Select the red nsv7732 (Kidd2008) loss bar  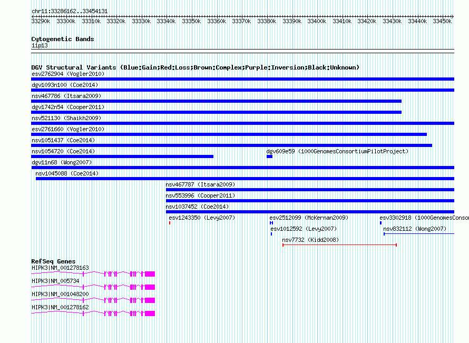click(x=339, y=245)
